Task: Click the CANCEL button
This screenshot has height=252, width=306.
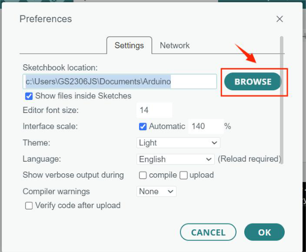Action: pos(208,232)
